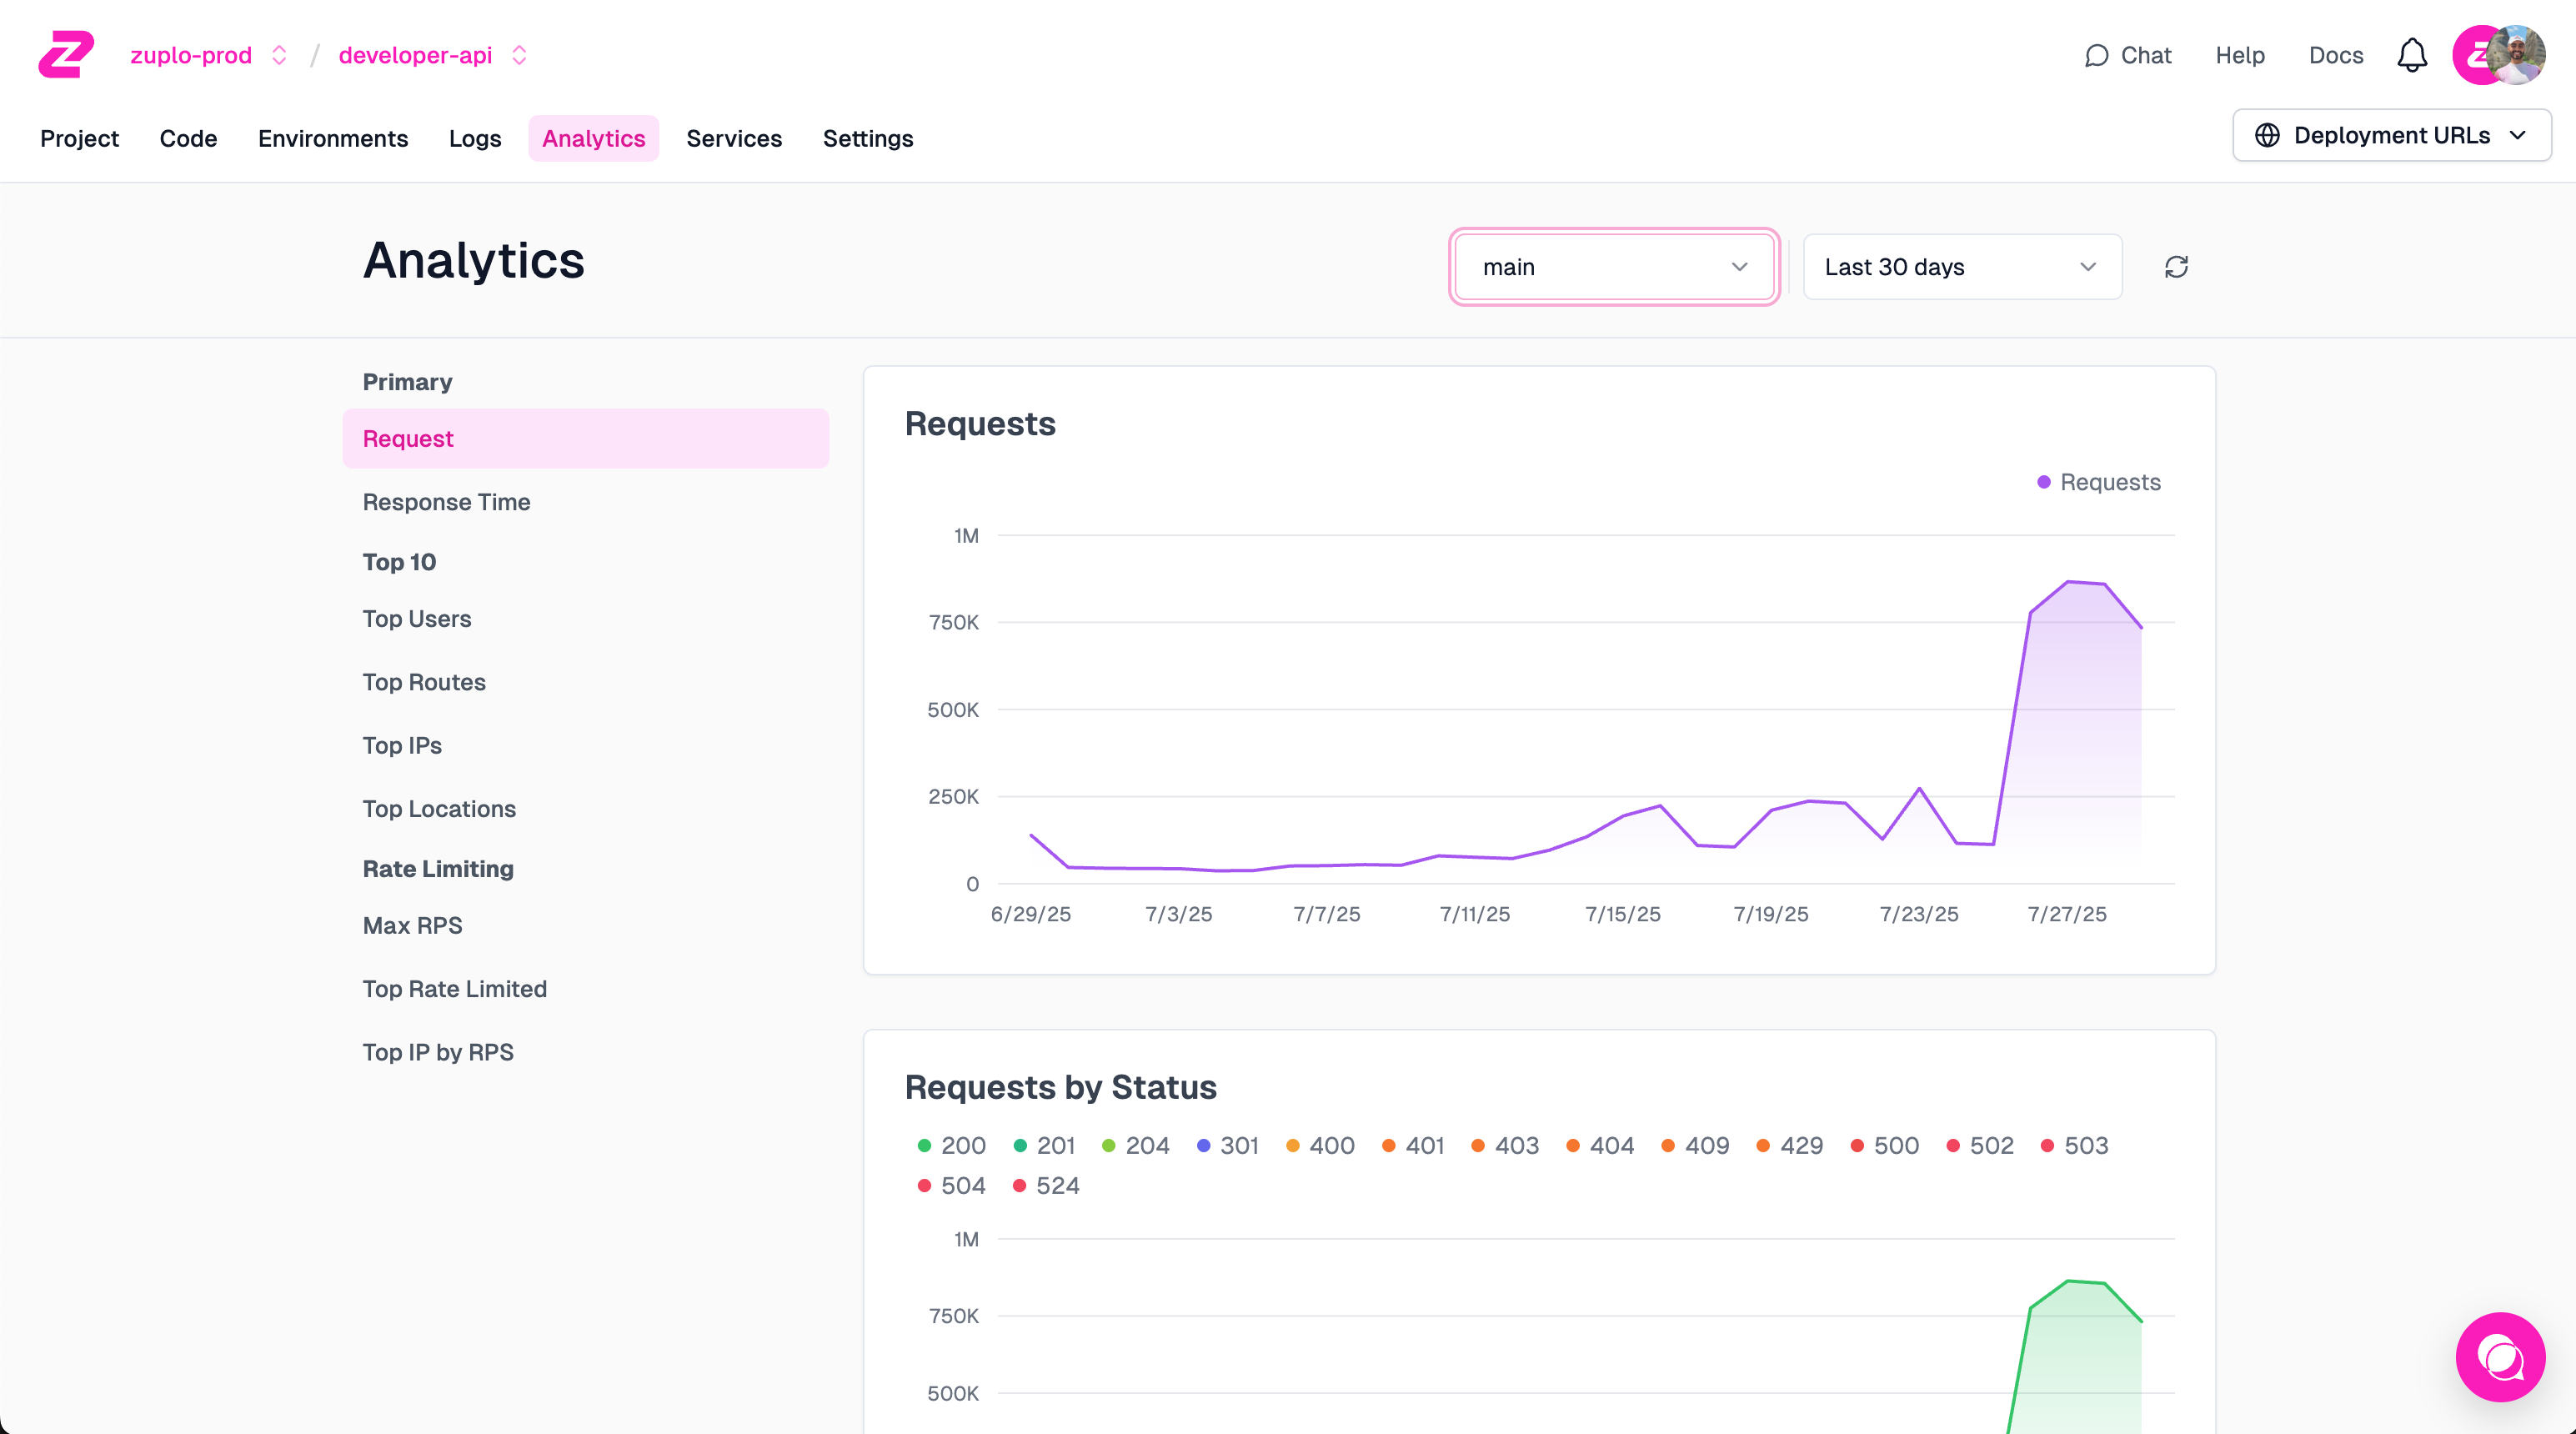Click the user profile avatar
Viewport: 2576px width, 1434px height.
(2514, 55)
